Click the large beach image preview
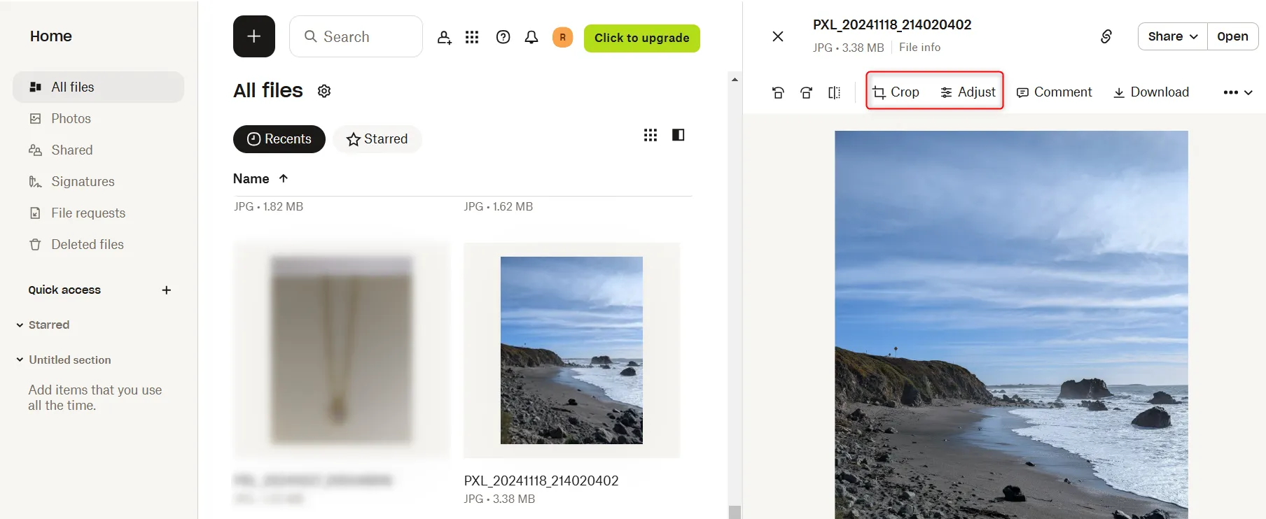The width and height of the screenshot is (1266, 519). [x=1011, y=325]
